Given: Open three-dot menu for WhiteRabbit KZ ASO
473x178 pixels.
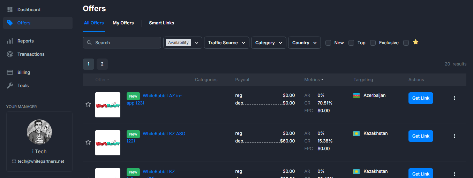Looking at the screenshot, I should [455, 136].
